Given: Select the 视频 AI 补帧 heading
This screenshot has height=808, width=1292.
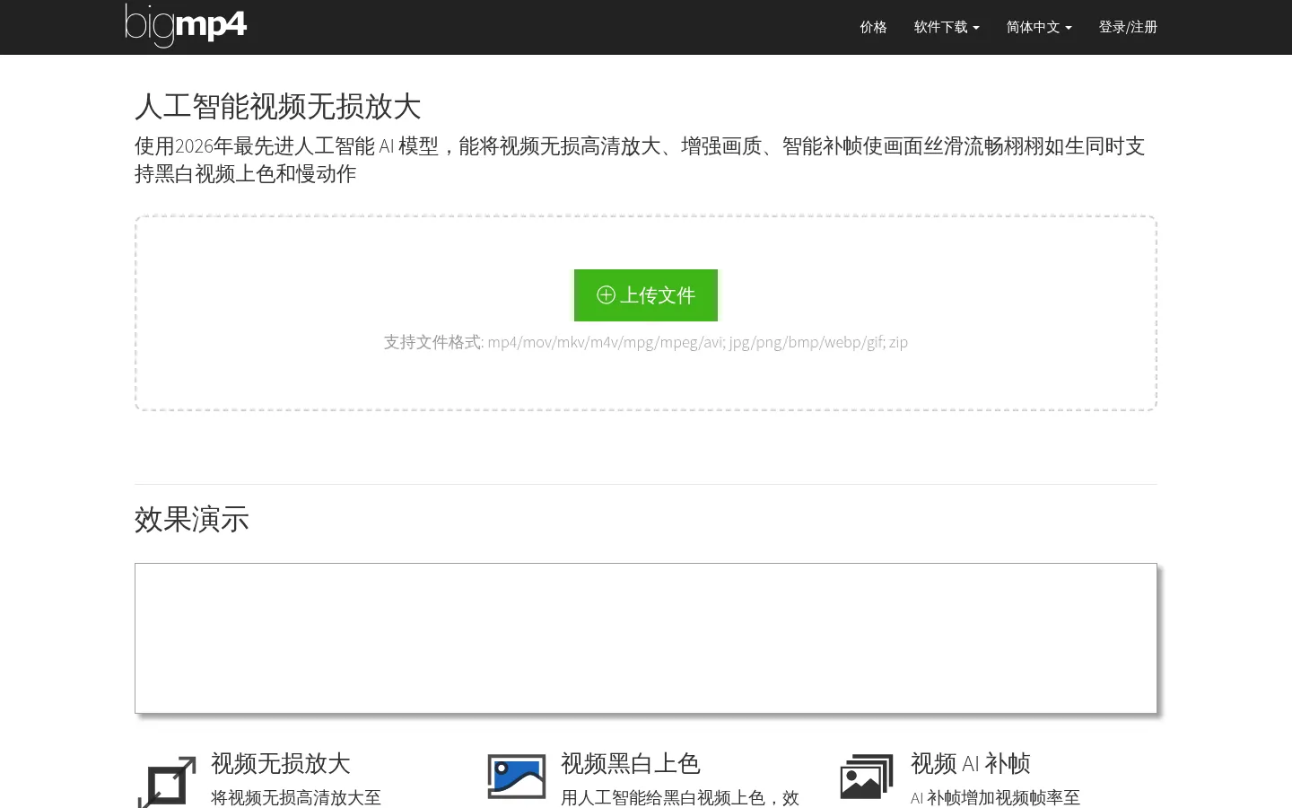Looking at the screenshot, I should [971, 763].
